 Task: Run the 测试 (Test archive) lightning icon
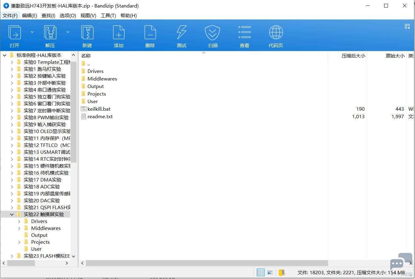click(x=182, y=32)
